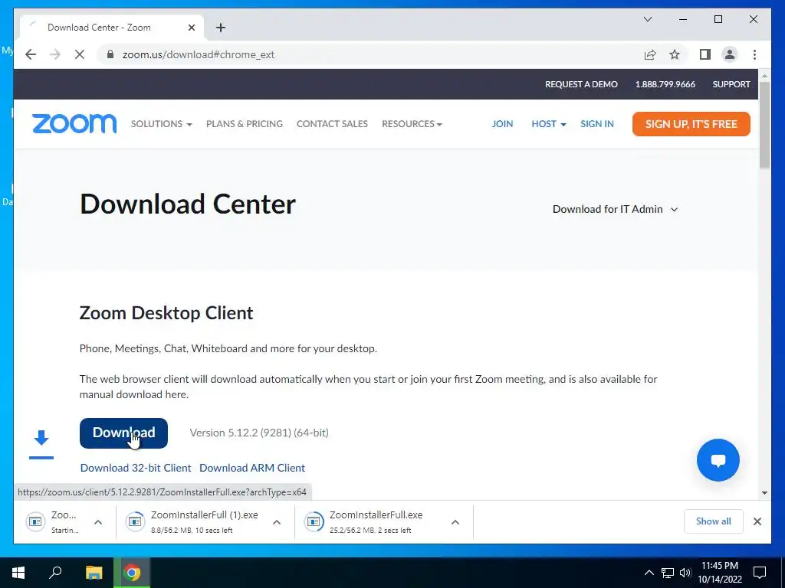The image size is (785, 588).
Task: Click the taskbar clock showing 11:45 PM
Action: click(x=719, y=573)
